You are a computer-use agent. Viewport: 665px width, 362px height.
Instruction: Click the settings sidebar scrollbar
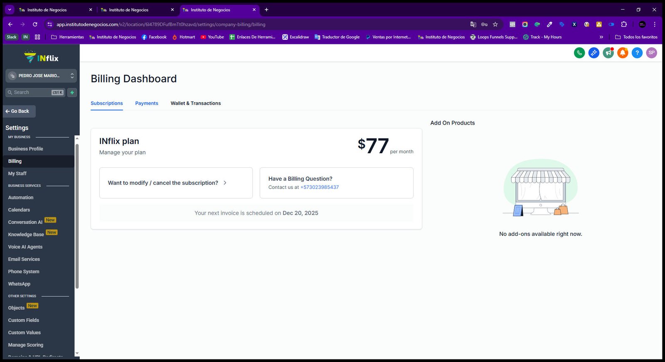coord(77,216)
